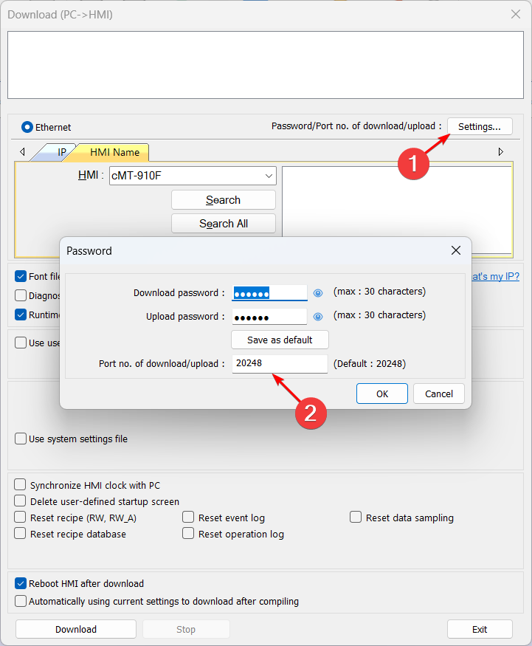Enable Synchronize HMI clock with PC
This screenshot has height=646, width=532.
[x=21, y=485]
